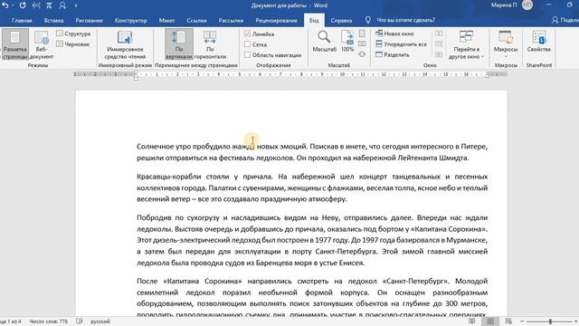Click the text «Капитана Сорокина» in fourth paragraph
The height and width of the screenshot is (326, 579).
coord(202,281)
